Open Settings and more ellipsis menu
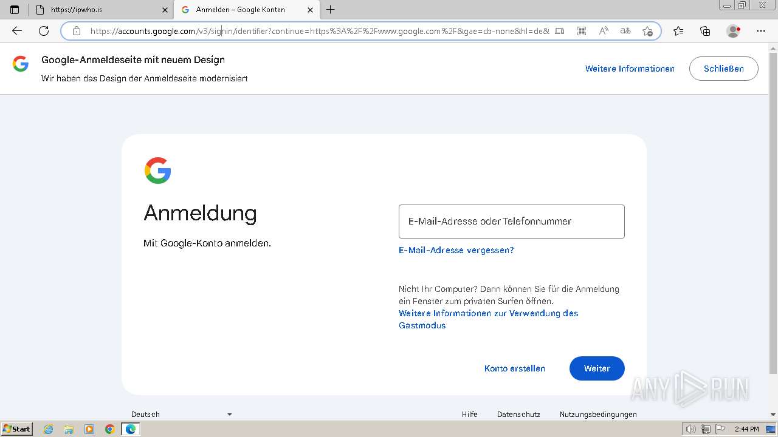 click(761, 31)
